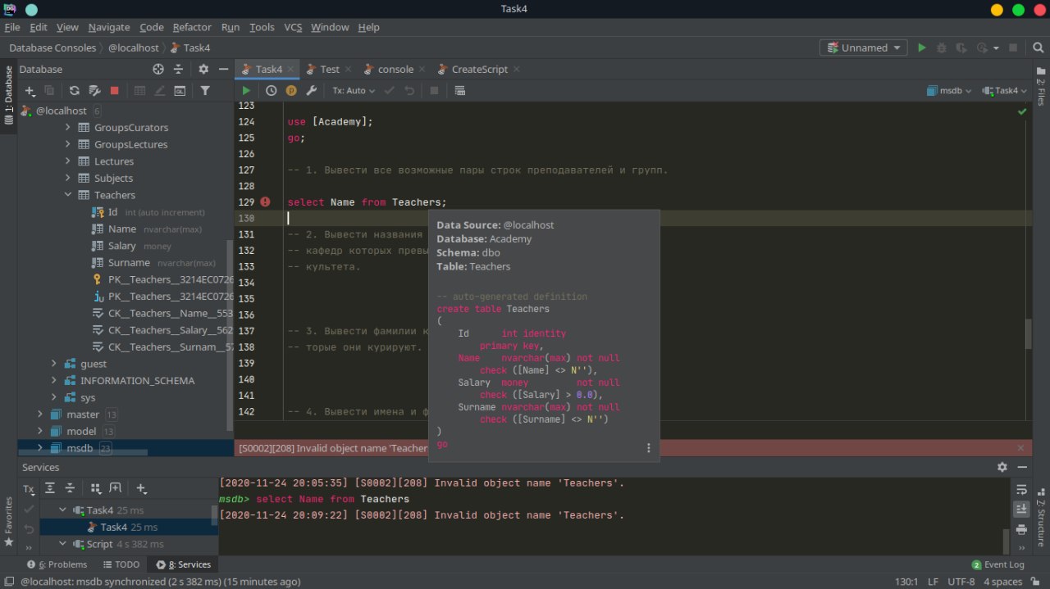
Task: Click the refresh icon in Database panel
Action: [x=75, y=91]
